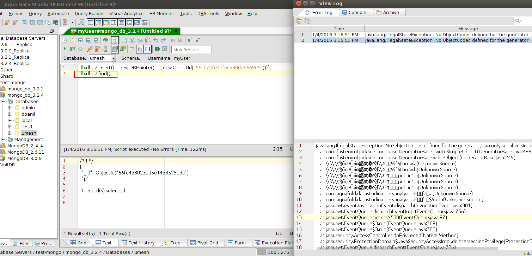Click the stack trace horizontal scrollbar
Image resolution: width=532 pixels, height=256 pixels.
click(407, 248)
